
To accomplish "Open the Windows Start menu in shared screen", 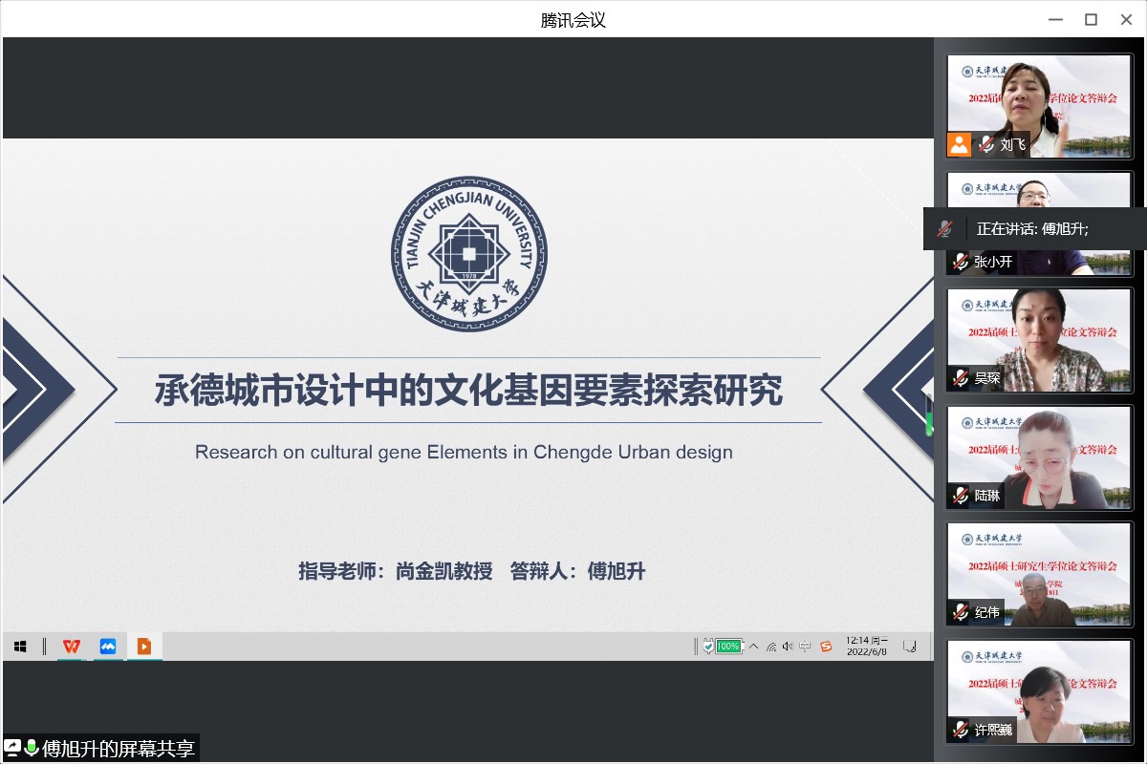I will pos(20,647).
